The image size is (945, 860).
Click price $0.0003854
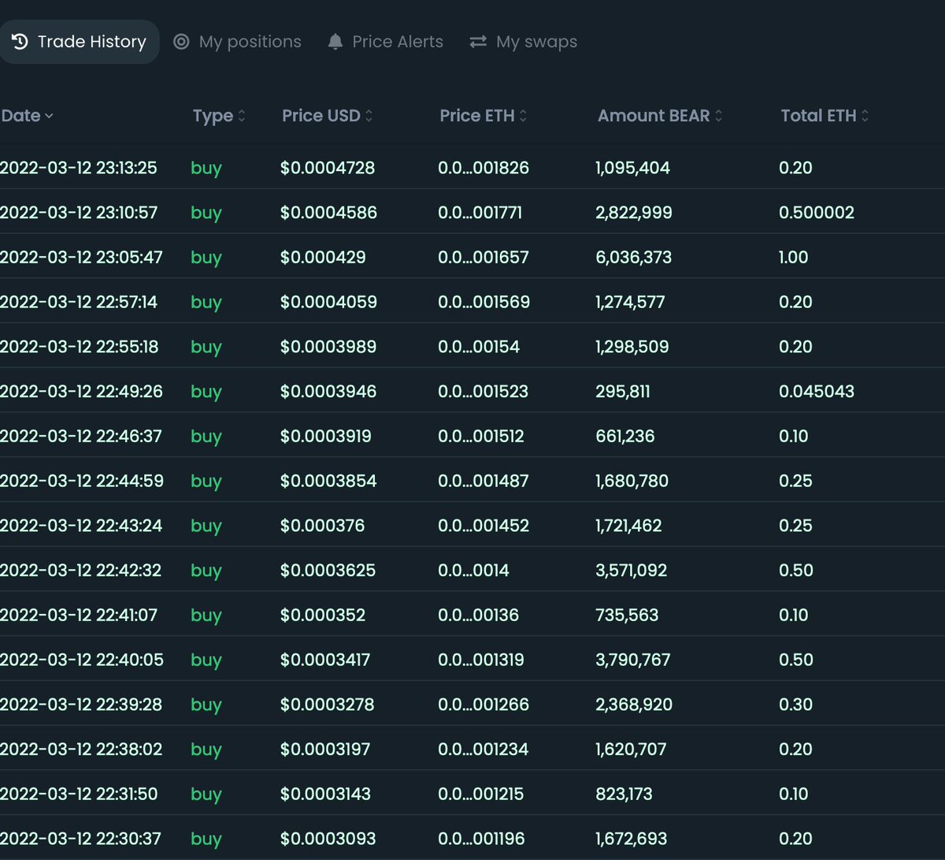tap(328, 481)
